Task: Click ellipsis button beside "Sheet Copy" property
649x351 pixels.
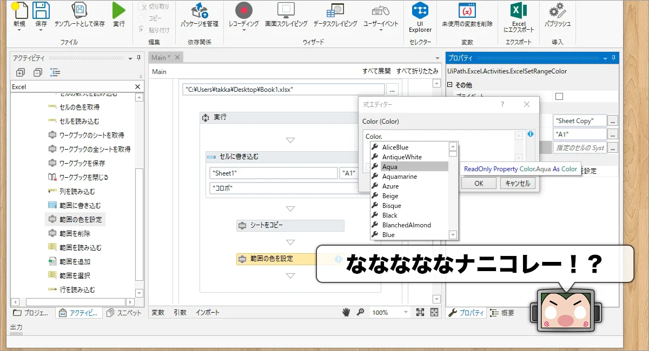Action: 612,121
